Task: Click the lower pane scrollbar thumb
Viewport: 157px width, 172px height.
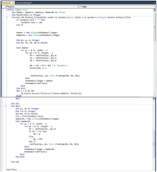Action: coord(154,144)
